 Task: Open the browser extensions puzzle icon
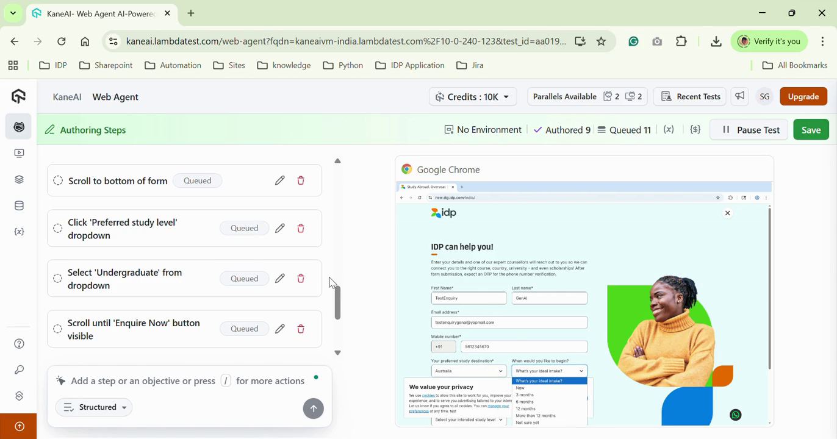point(681,41)
